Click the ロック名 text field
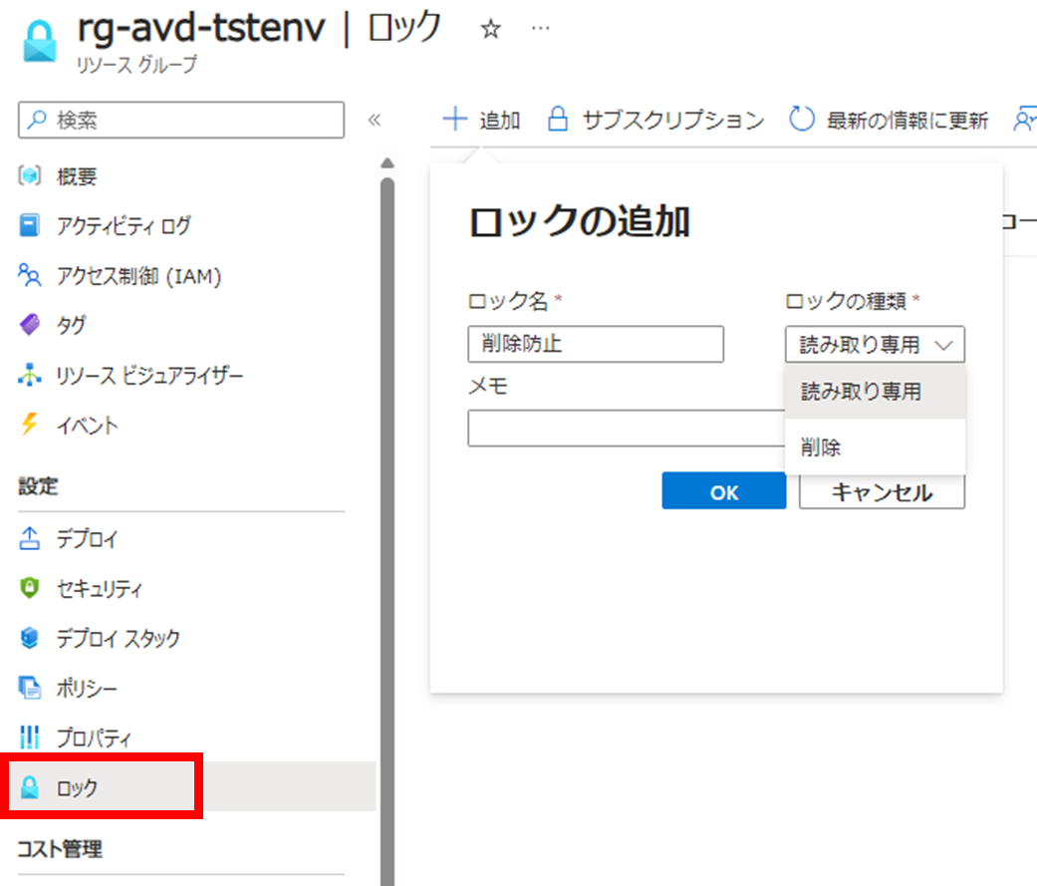1037x886 pixels. pos(595,345)
